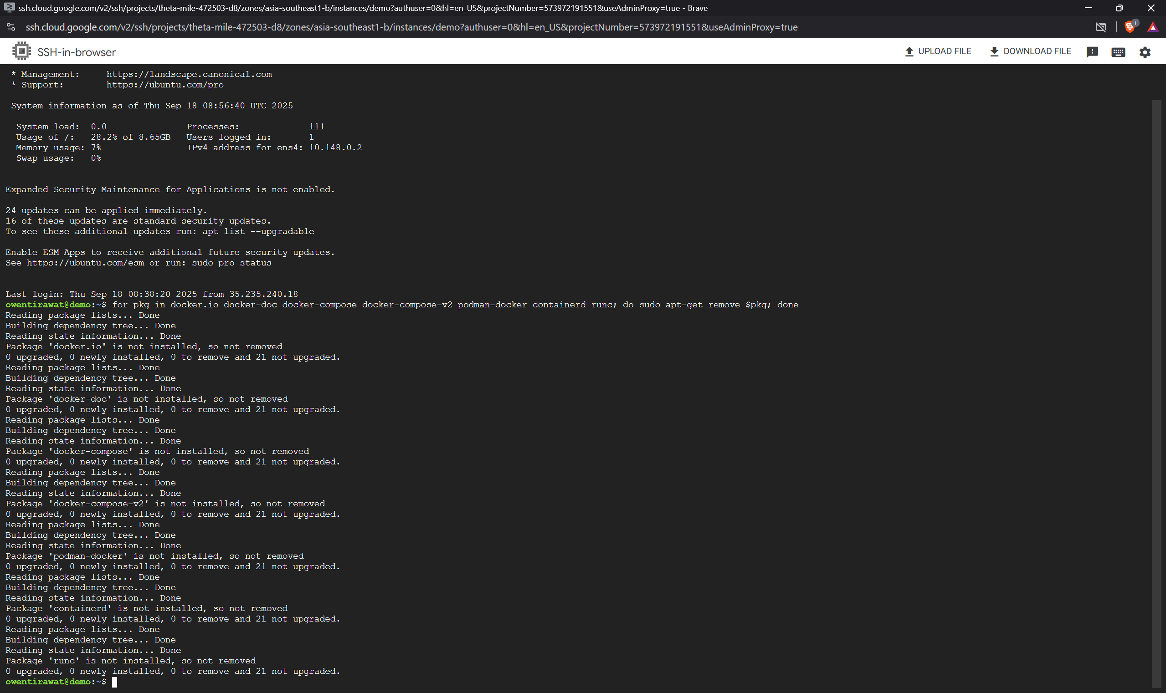Click the ubuntu.com/pro support URL
1166x693 pixels.
tap(164, 85)
